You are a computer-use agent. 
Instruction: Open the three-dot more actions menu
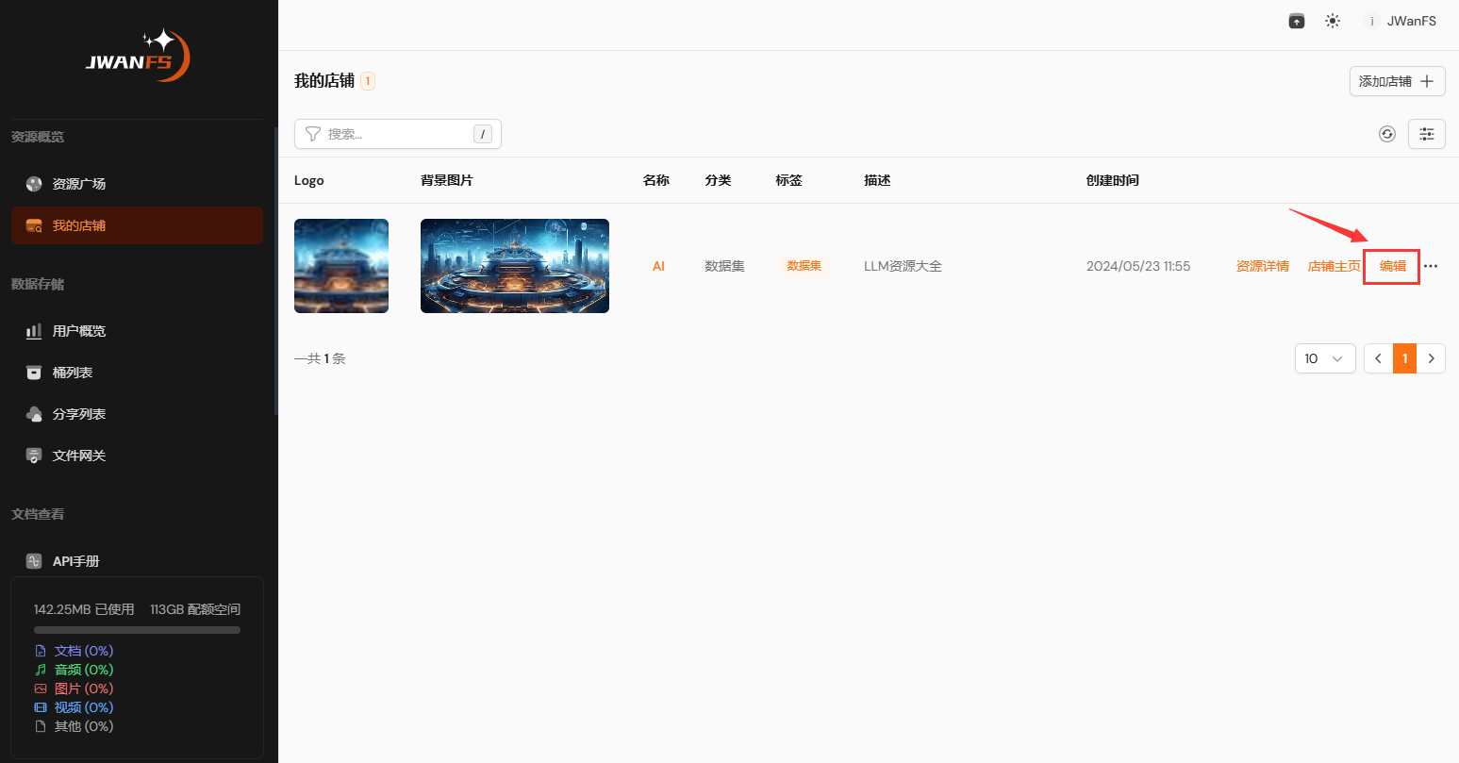[x=1431, y=266]
